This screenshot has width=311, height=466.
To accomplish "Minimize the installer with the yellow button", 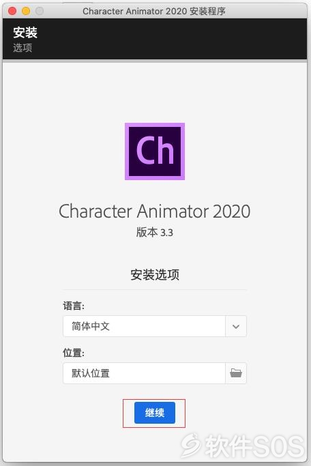I will tap(26, 11).
